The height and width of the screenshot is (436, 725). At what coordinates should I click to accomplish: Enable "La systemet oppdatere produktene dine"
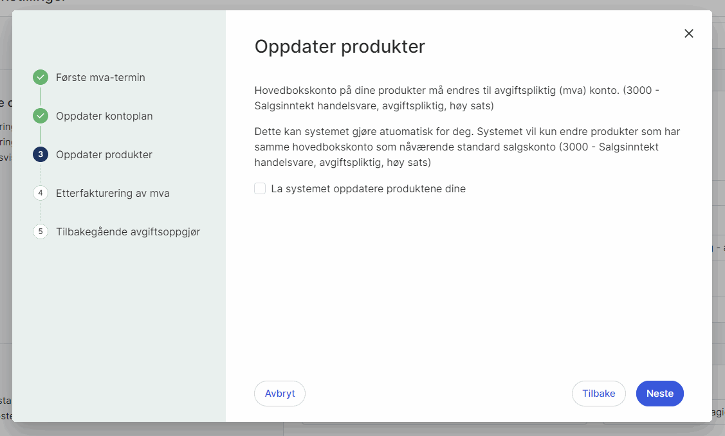pos(260,188)
